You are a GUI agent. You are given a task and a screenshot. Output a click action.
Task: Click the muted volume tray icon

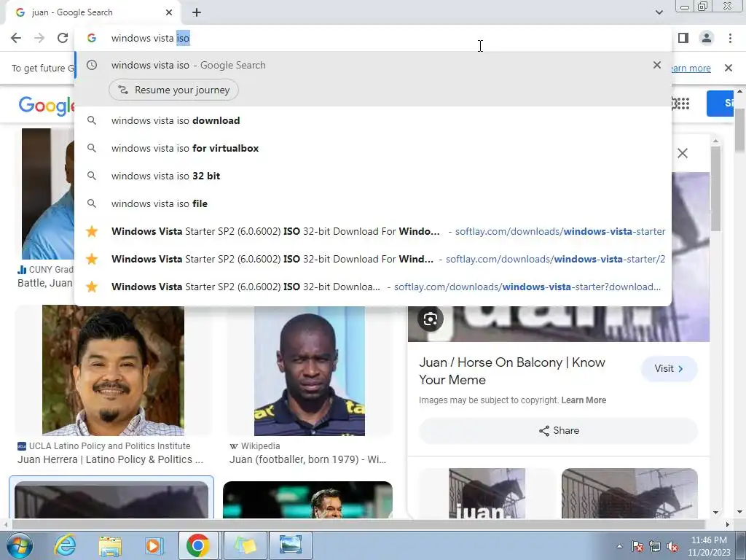(x=672, y=546)
